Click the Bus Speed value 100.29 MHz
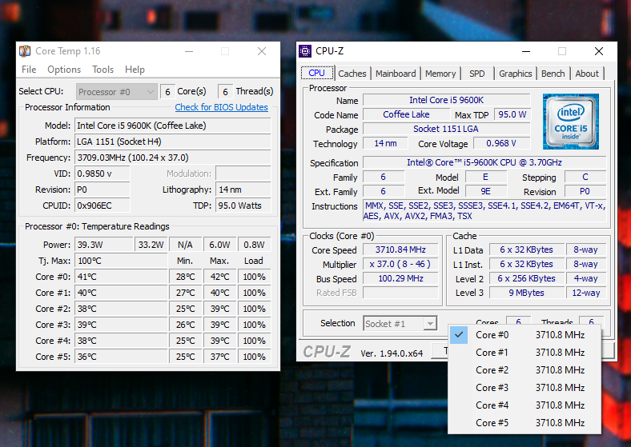The height and width of the screenshot is (447, 631). point(400,278)
